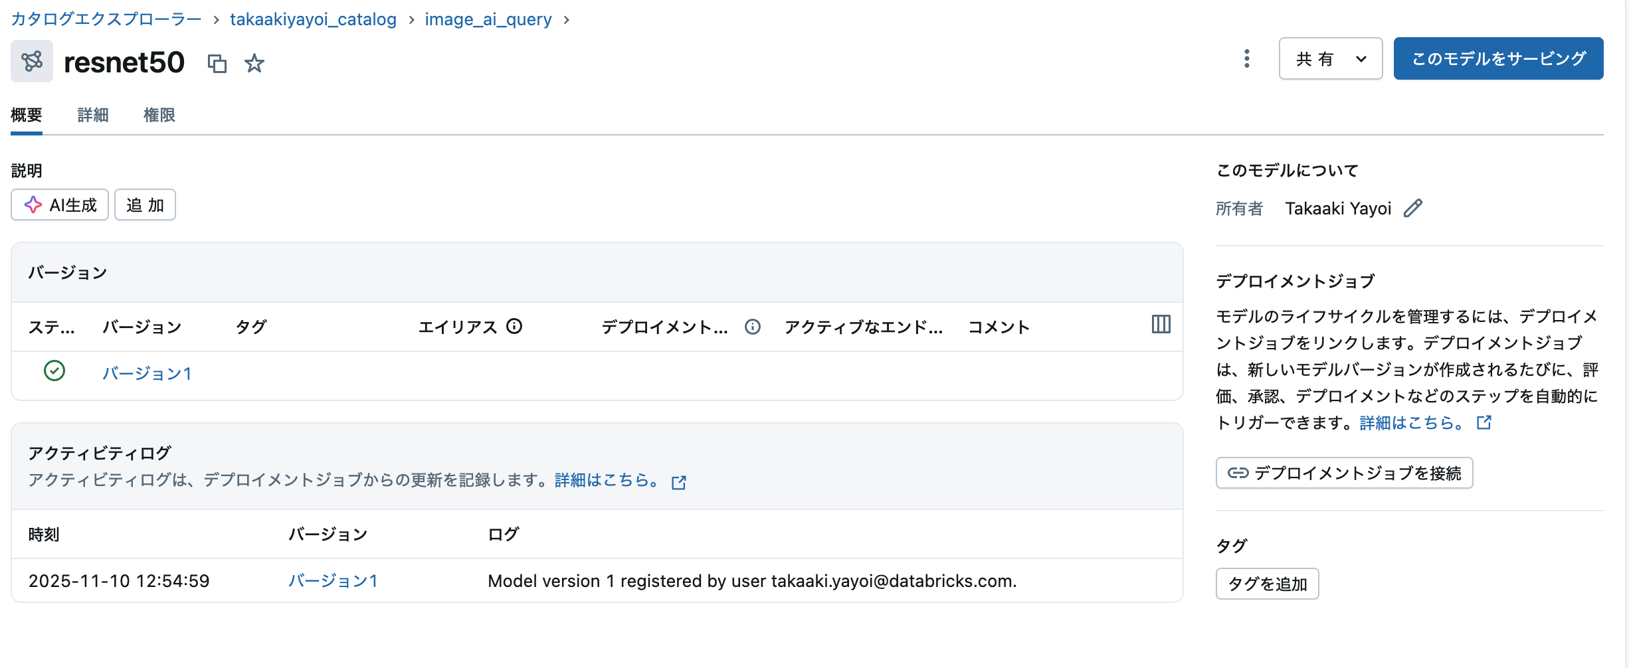Connect a deployment job via デプロイメントジョブを接続
Screen dimensions: 1629x668
(1343, 473)
